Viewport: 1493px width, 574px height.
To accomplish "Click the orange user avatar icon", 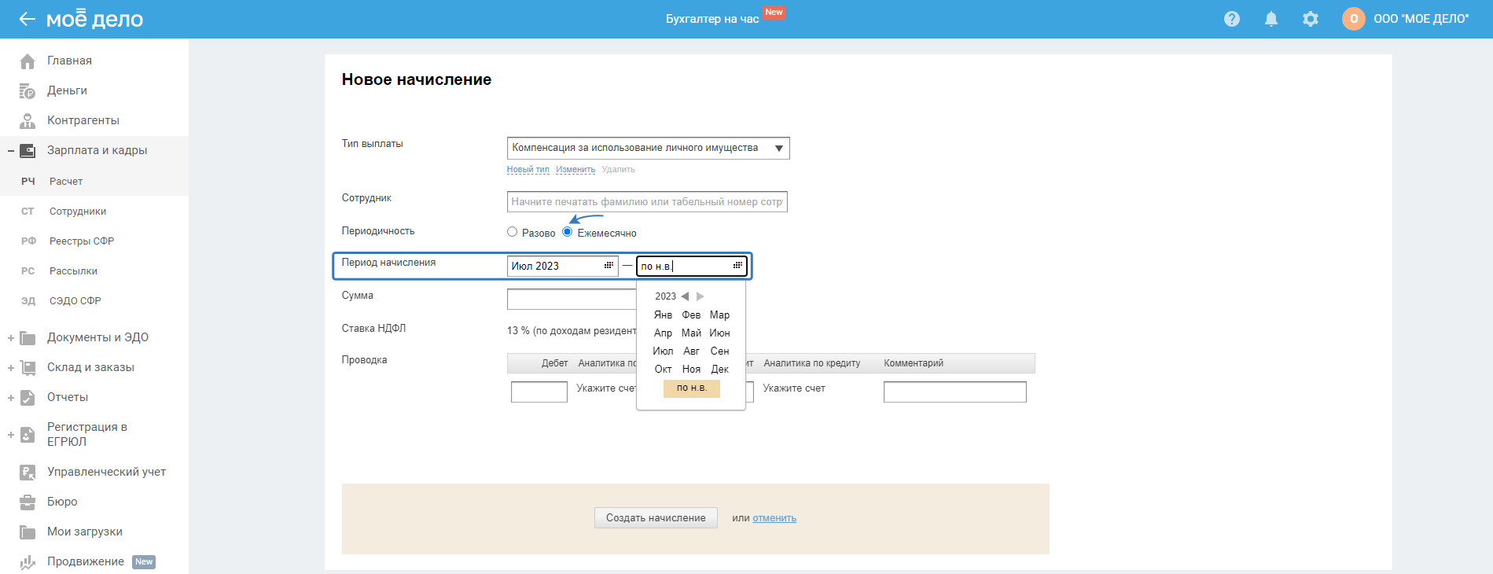I will 1354,19.
